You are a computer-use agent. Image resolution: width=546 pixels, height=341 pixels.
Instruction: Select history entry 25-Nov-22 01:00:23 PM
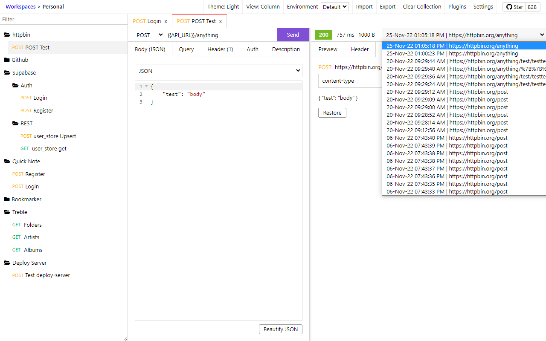[464, 54]
